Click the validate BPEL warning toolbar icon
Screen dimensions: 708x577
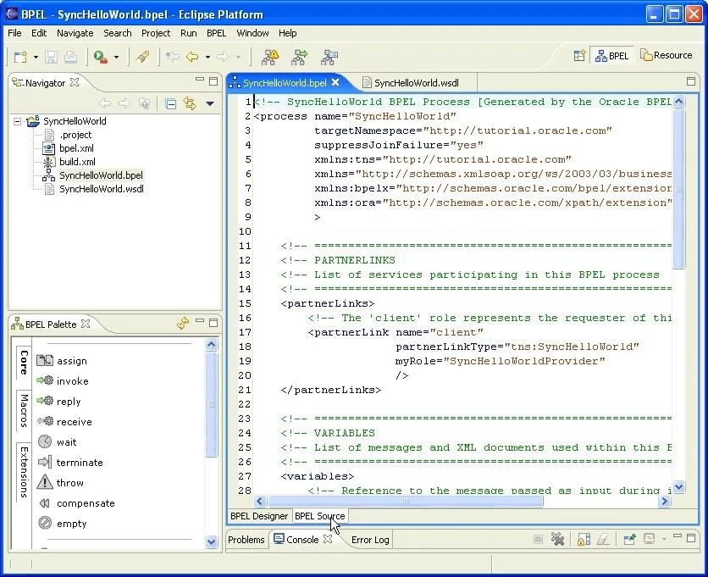click(x=271, y=57)
